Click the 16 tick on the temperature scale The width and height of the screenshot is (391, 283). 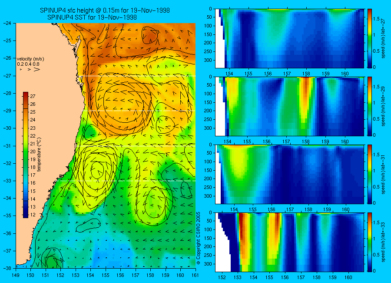(x=33, y=183)
